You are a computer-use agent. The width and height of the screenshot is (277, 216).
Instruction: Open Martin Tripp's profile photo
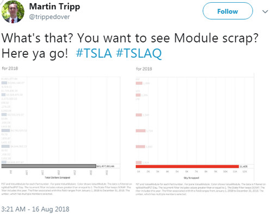click(13, 11)
